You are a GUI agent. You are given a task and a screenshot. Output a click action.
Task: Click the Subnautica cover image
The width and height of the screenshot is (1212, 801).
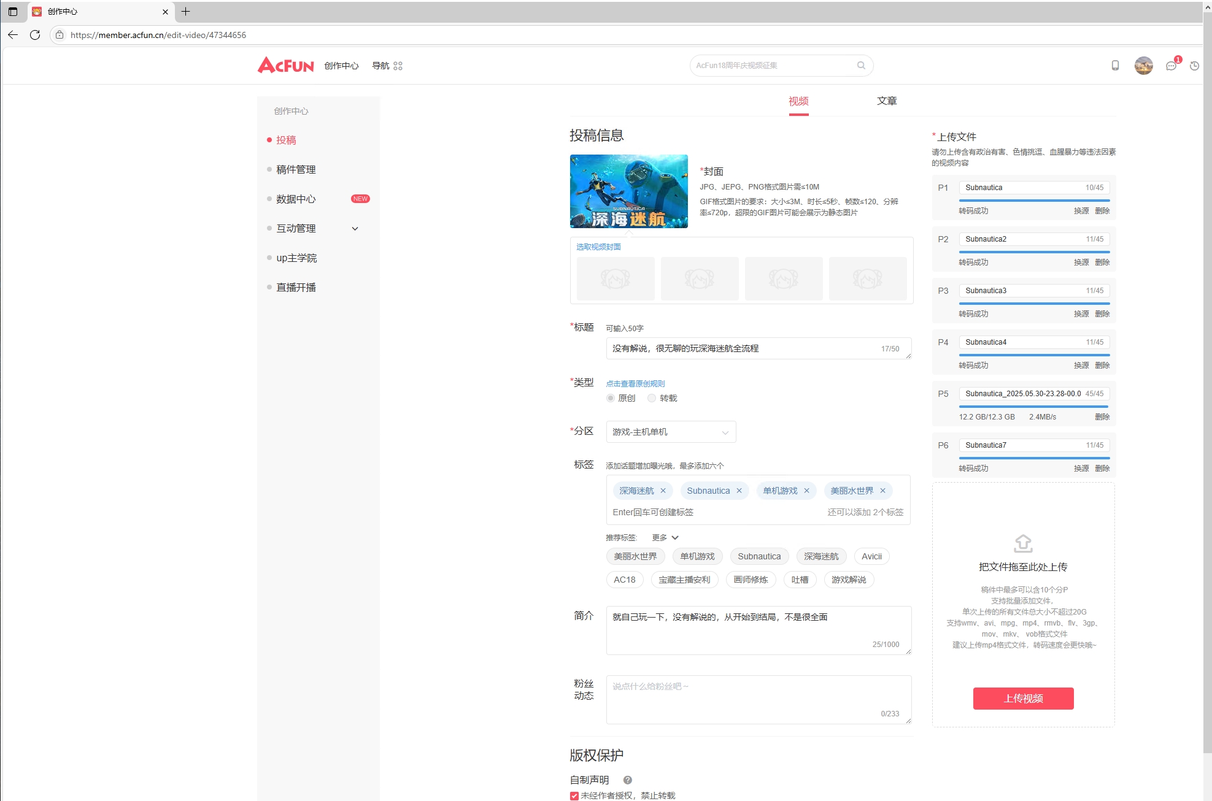pos(628,191)
